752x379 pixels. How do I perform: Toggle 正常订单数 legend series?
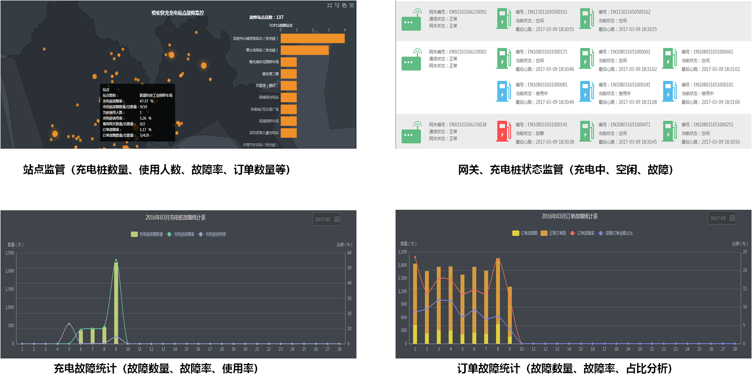pyautogui.click(x=553, y=233)
